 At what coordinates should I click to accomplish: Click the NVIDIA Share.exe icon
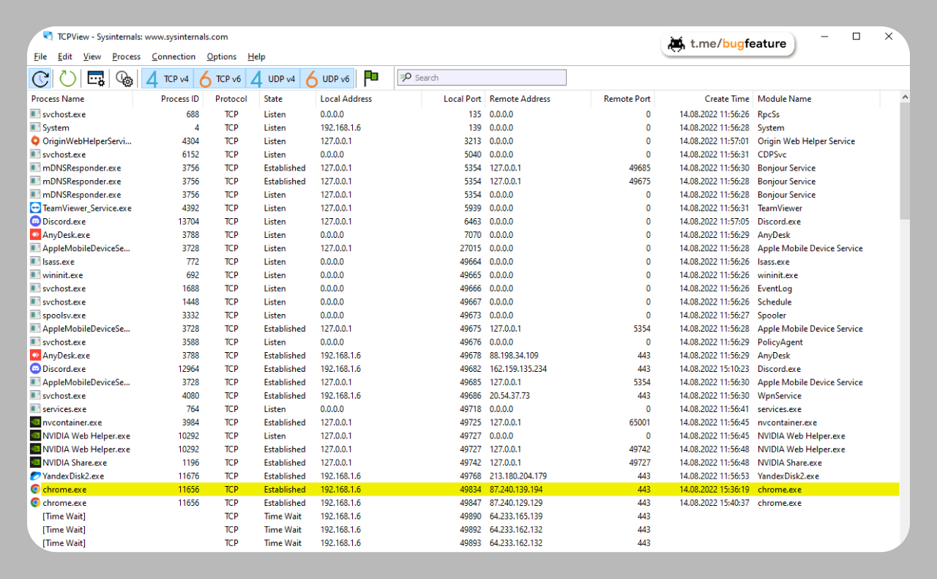pos(35,463)
